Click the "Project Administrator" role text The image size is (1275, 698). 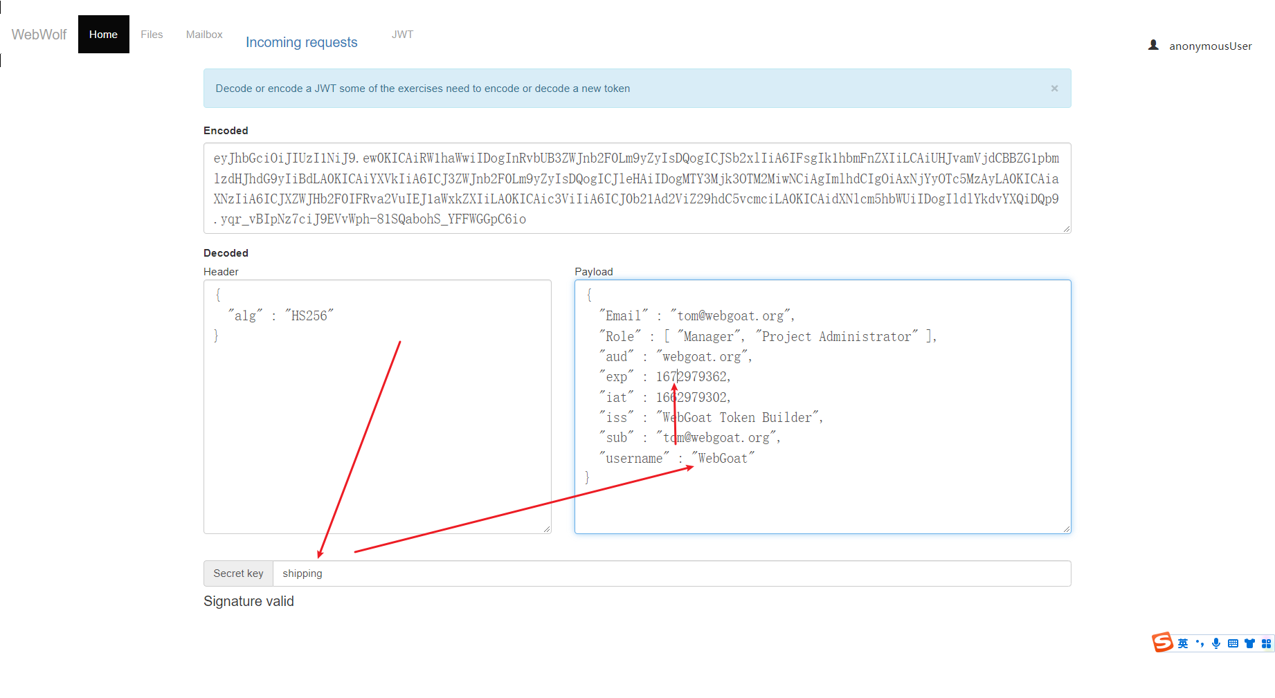point(836,337)
